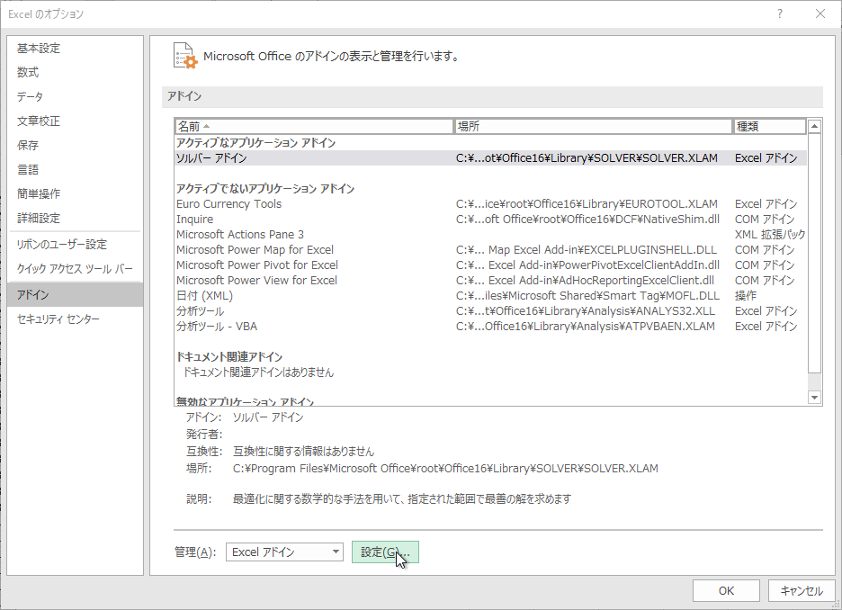The image size is (842, 610).
Task: Sort the list by 場所 column header
Action: point(594,126)
